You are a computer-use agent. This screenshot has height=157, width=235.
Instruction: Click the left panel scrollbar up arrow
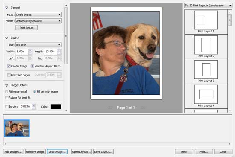[66, 5]
